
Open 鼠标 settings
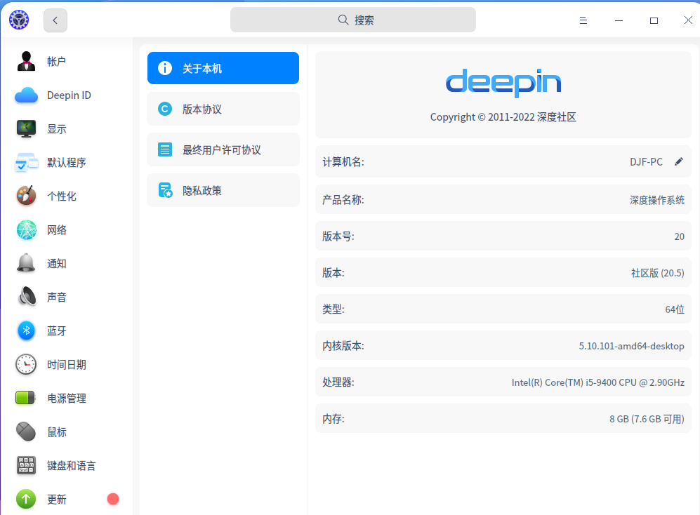click(56, 432)
